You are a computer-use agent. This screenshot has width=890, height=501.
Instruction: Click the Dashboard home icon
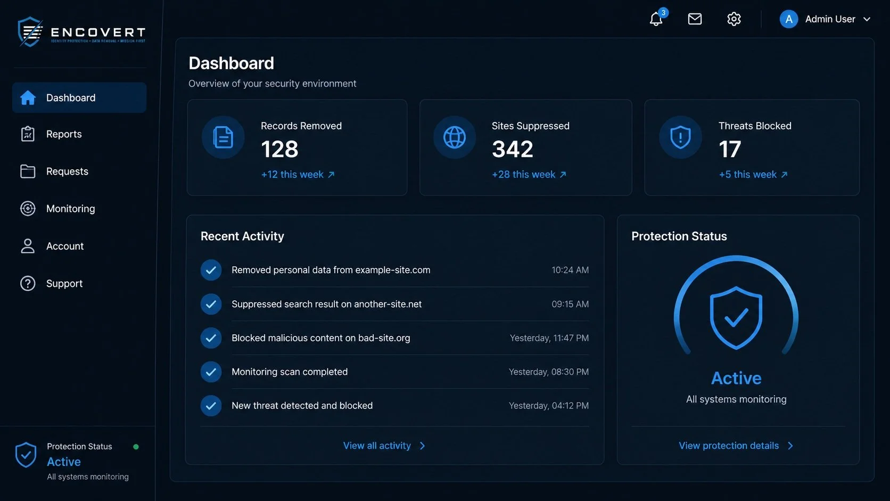(x=28, y=97)
